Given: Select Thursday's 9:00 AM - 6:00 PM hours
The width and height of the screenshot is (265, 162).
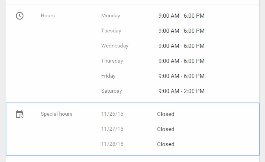Looking at the screenshot, I should coord(181,61).
